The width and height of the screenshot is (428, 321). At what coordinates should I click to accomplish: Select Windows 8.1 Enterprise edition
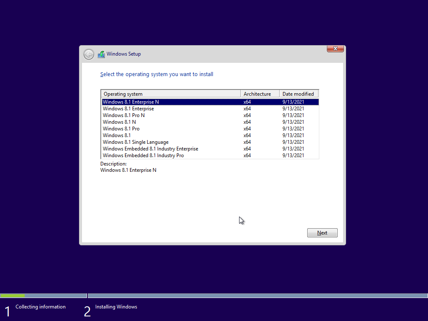coord(210,109)
